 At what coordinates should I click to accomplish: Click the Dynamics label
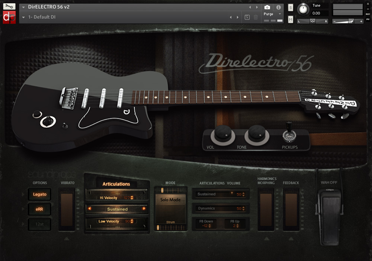coord(206,208)
